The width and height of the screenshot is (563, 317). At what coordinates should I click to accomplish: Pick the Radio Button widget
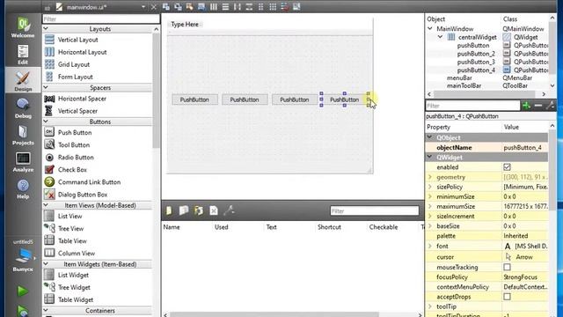pos(76,158)
